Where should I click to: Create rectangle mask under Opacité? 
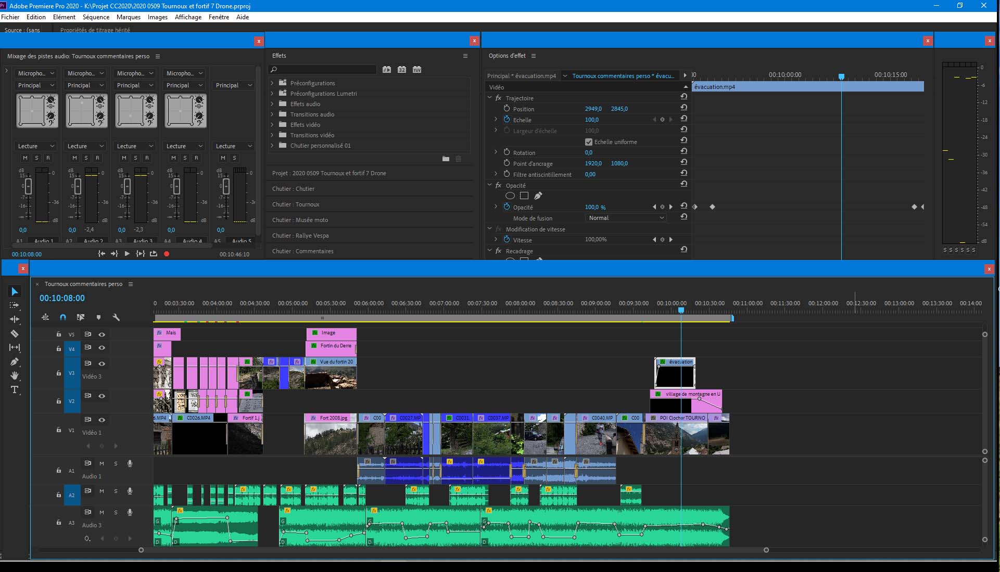point(524,196)
